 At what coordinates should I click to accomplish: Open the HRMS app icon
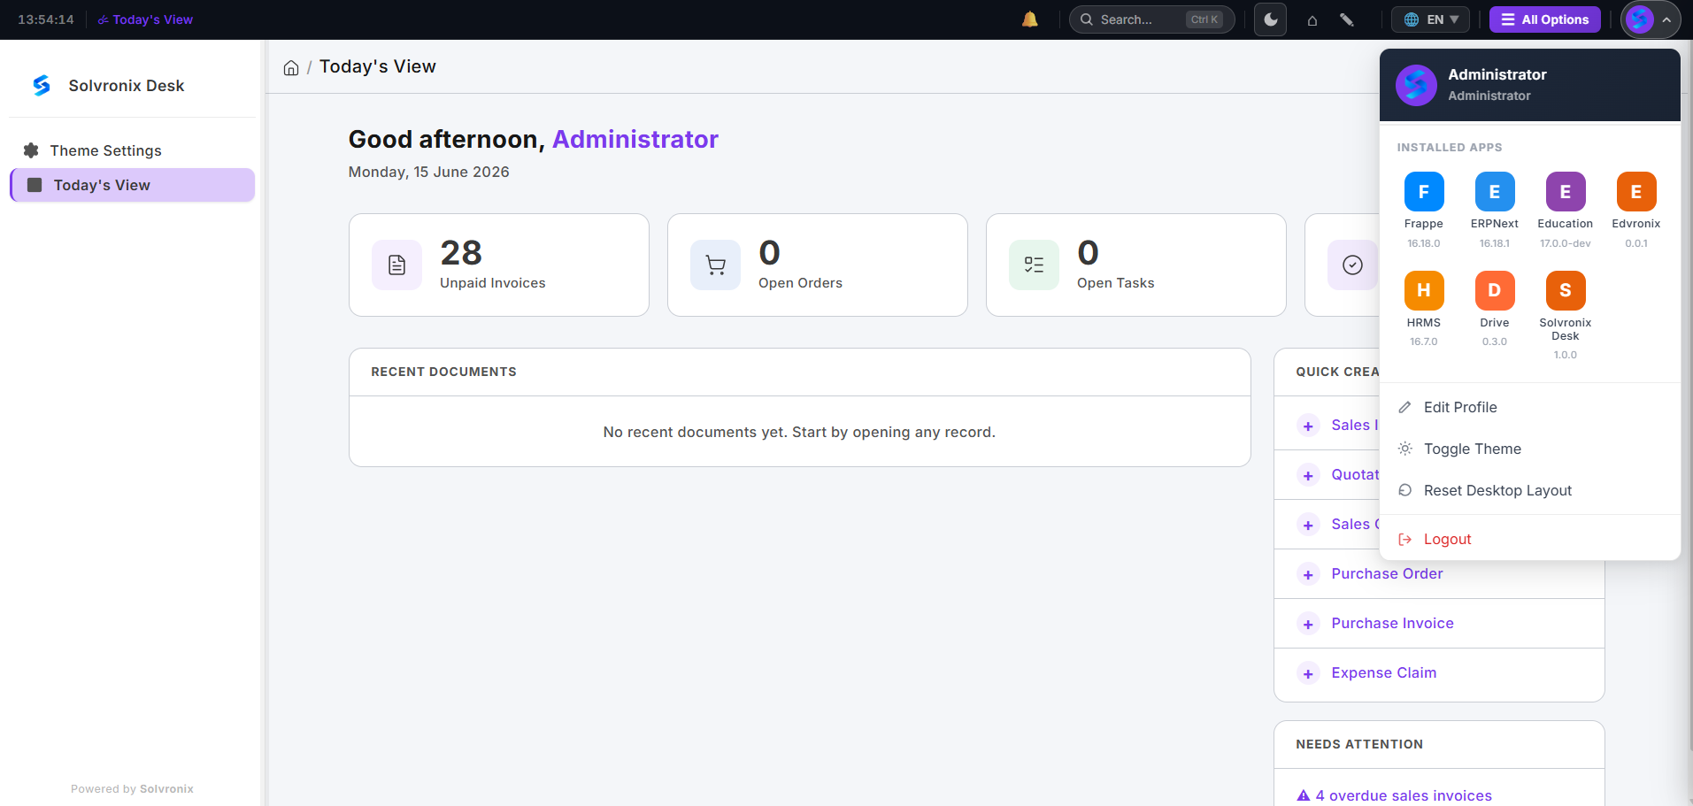pyautogui.click(x=1424, y=290)
